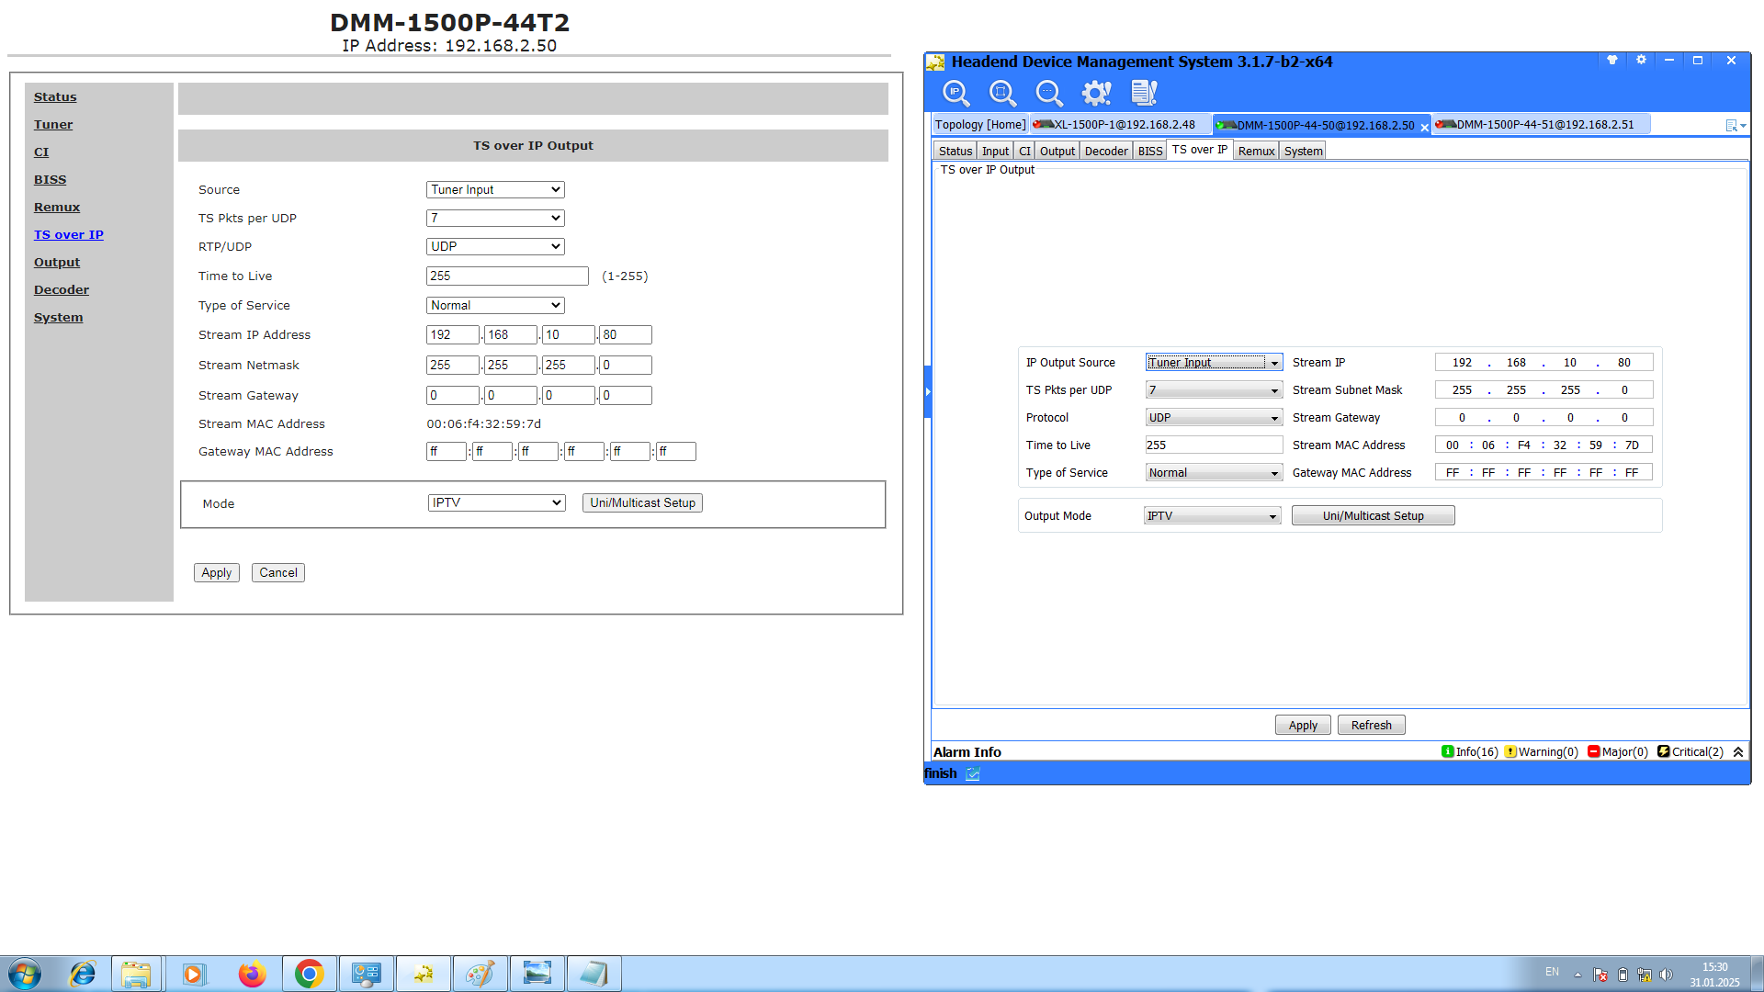Click the IP search magnifier icon
Image resolution: width=1764 pixels, height=992 pixels.
coord(955,93)
